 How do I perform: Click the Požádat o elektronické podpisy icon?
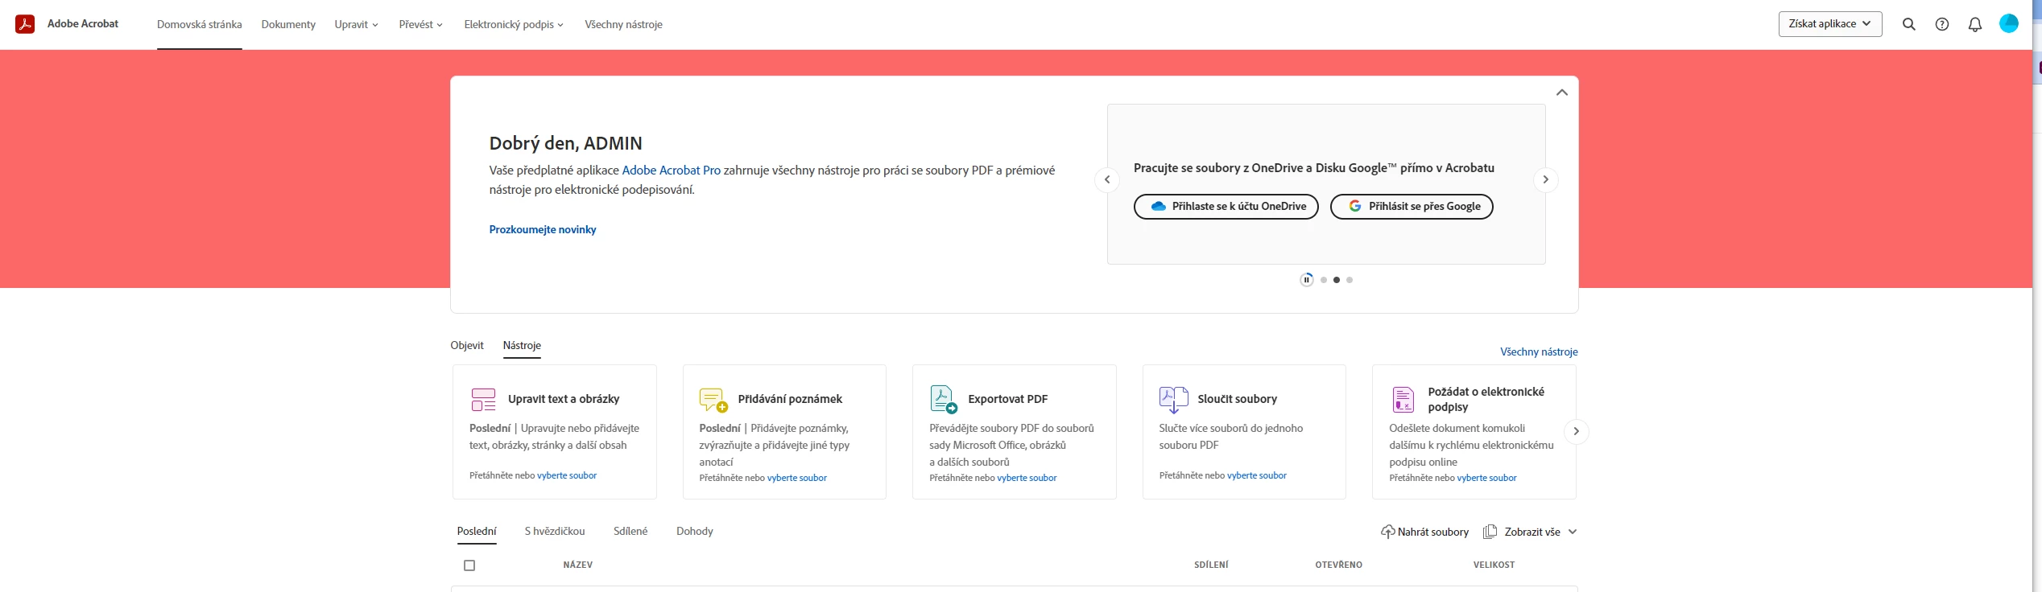tap(1403, 399)
